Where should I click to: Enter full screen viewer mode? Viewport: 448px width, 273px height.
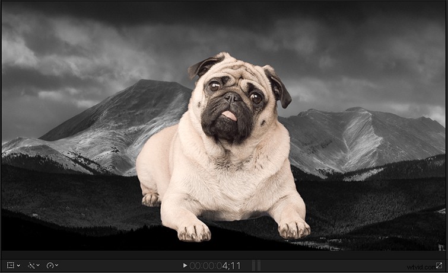[439, 265]
